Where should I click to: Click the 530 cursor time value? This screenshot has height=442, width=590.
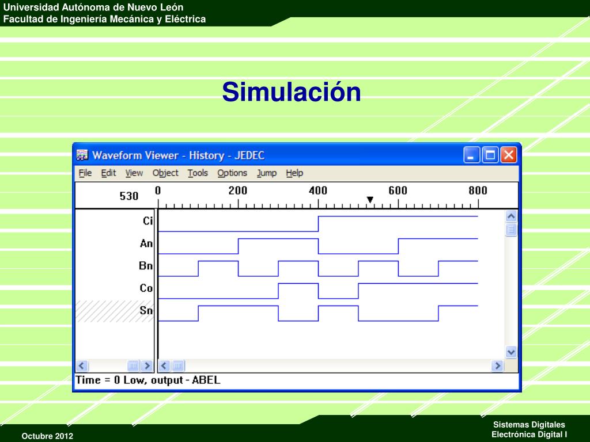pos(129,196)
